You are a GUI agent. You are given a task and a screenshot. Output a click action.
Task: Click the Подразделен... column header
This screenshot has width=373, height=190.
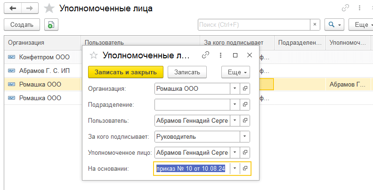coord(300,43)
